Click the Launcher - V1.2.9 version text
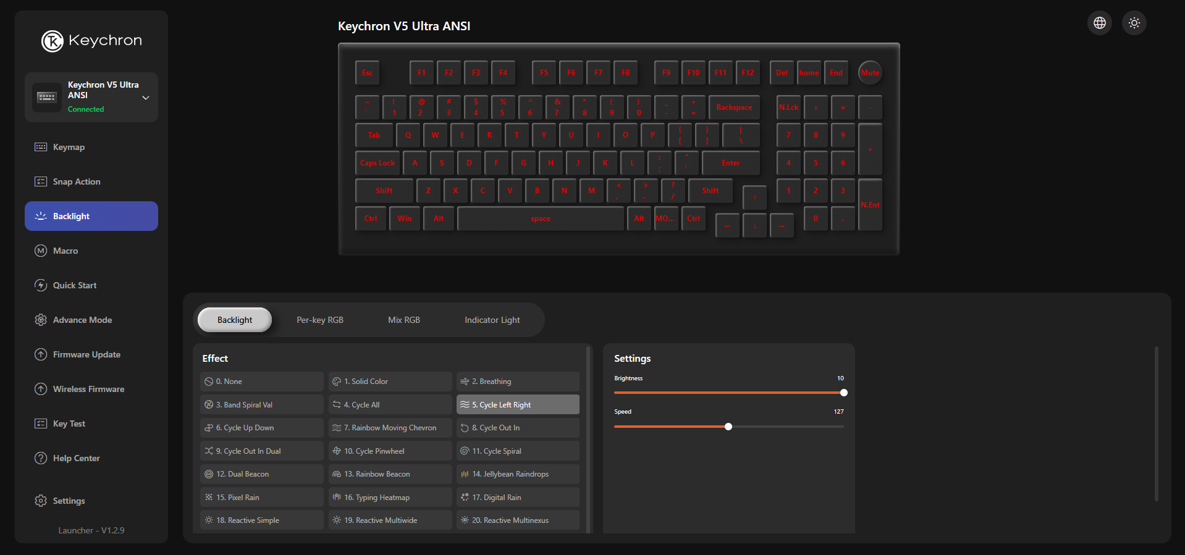 [x=91, y=530]
